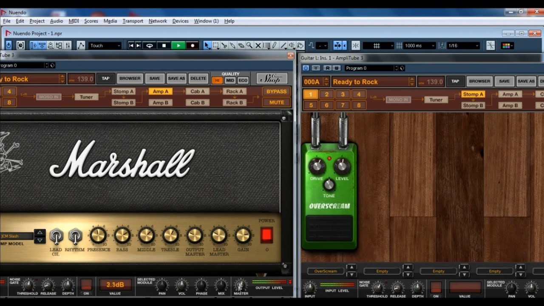Open the Touch automation mode dropdown
This screenshot has width=544, height=306.
[x=105, y=45]
